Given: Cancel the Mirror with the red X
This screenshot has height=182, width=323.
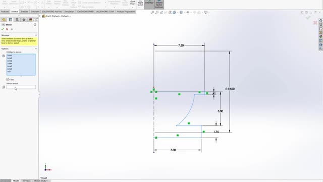Looking at the screenshot, I should click(7, 29).
